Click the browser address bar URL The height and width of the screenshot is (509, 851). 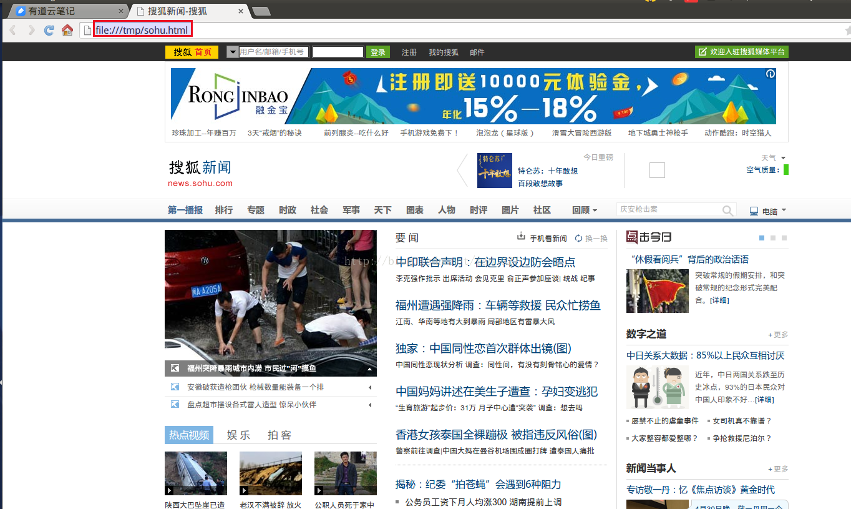coord(142,30)
